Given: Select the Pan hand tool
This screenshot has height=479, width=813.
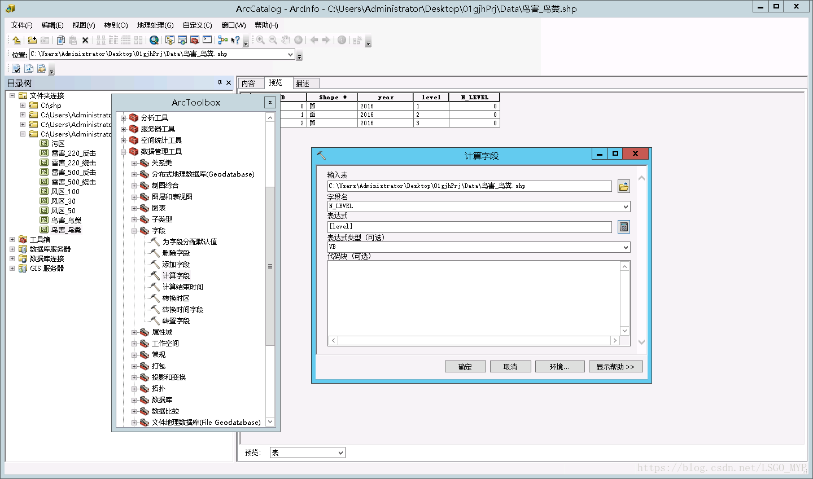Looking at the screenshot, I should pos(286,40).
